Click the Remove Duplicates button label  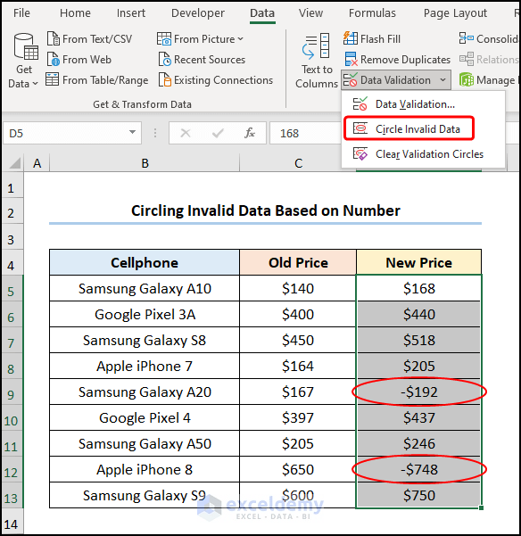click(405, 60)
